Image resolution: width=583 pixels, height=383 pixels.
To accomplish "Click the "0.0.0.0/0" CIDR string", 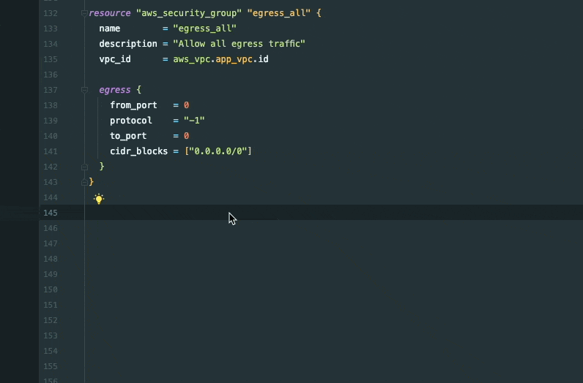I will pyautogui.click(x=218, y=151).
